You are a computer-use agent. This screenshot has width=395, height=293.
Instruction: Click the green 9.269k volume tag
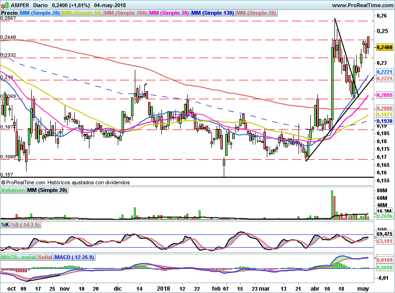[x=385, y=216]
